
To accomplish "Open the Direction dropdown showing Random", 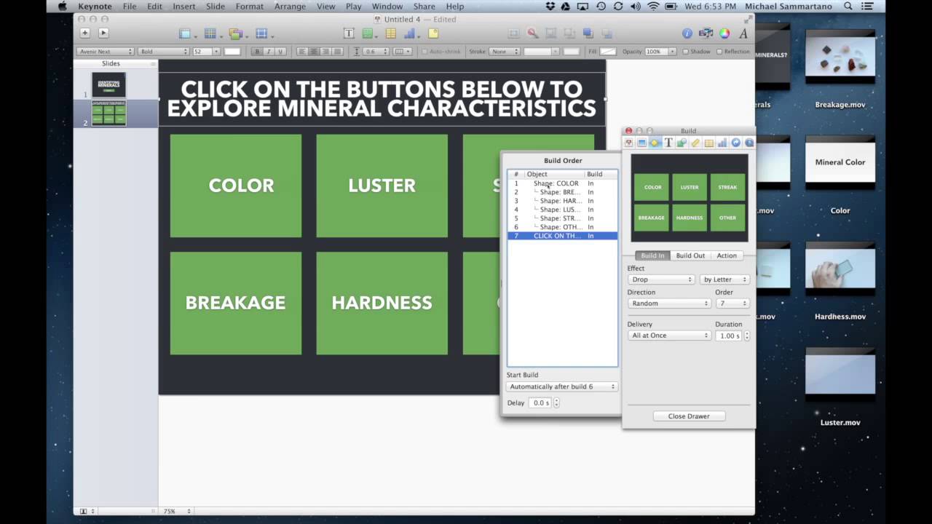I will pos(668,303).
